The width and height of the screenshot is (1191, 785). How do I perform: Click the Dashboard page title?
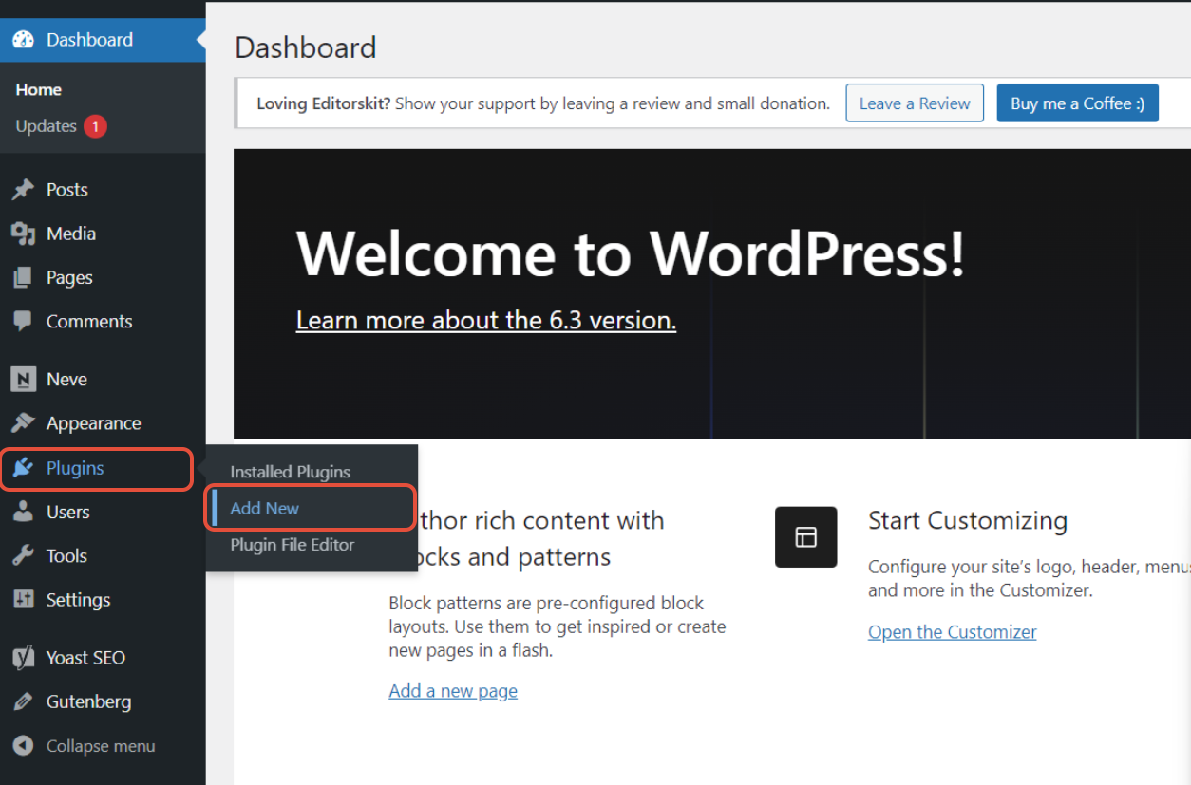click(x=306, y=47)
